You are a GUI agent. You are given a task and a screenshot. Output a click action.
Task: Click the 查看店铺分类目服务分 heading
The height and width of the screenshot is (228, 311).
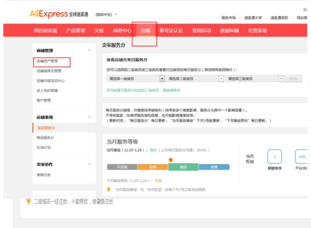127,59
